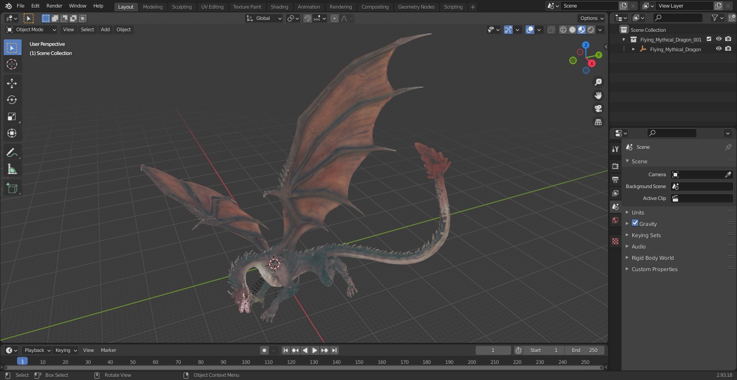The height and width of the screenshot is (380, 737).
Task: Open the Keying popover in timeline
Action: point(65,350)
